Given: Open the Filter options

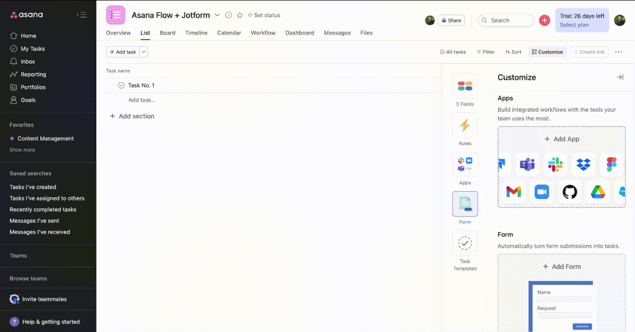Looking at the screenshot, I should [x=486, y=52].
